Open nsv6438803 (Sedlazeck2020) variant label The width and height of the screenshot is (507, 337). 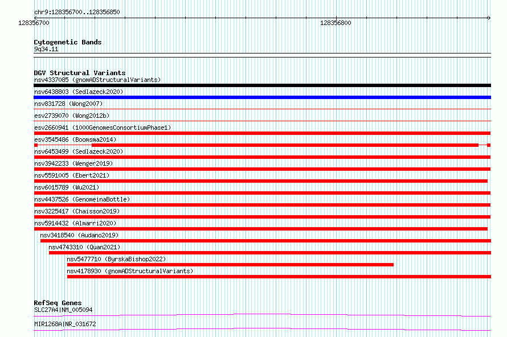(79, 92)
